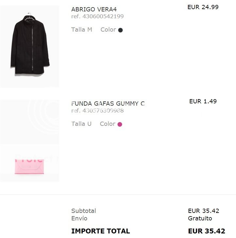Click the Gratuito shipping cost text

coord(200,218)
